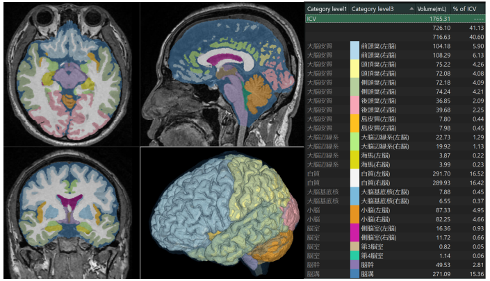Click the percentage value 15.36
490x281 pixels.
[477, 274]
